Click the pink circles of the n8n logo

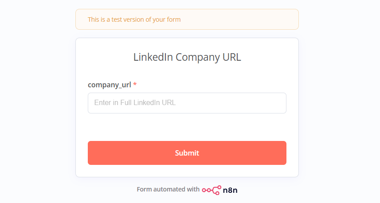(212, 190)
